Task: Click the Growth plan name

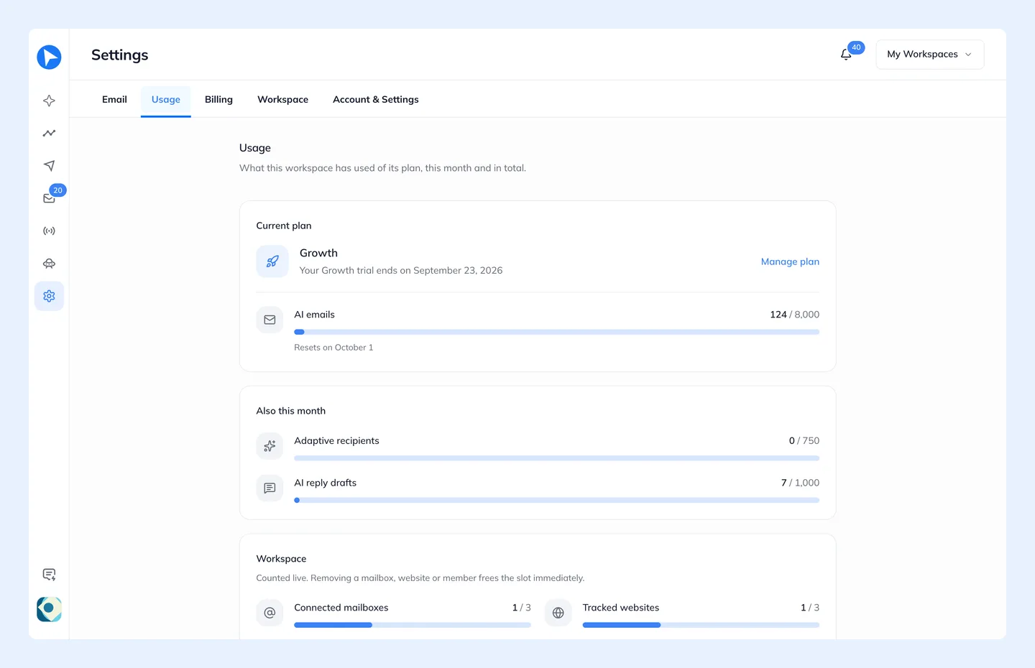Action: pyautogui.click(x=318, y=253)
